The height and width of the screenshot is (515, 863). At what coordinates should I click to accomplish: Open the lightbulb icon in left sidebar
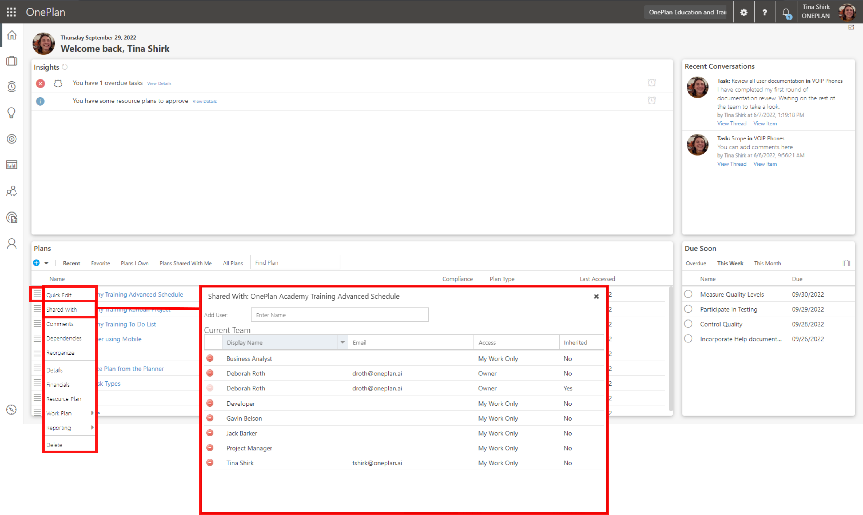[12, 112]
